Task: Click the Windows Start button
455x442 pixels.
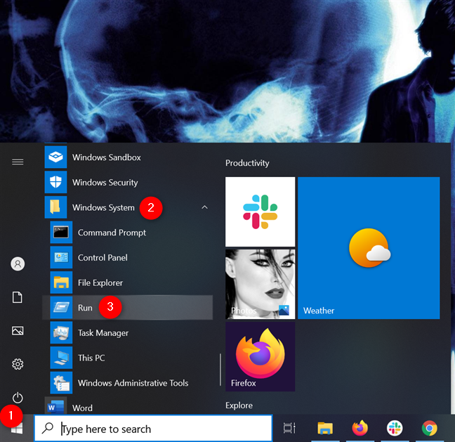Action: point(17,429)
